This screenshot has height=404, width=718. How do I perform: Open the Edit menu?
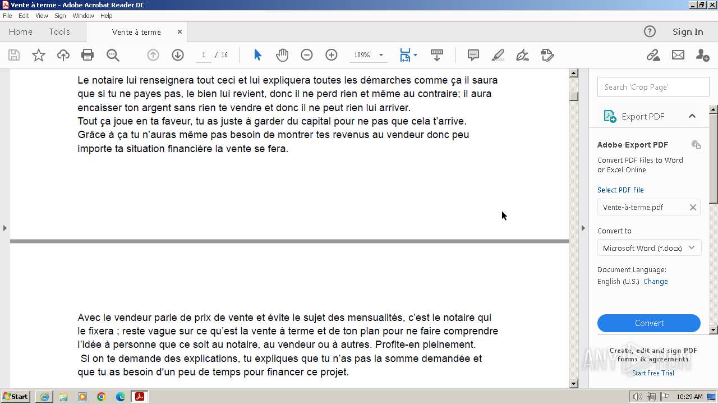(x=24, y=16)
